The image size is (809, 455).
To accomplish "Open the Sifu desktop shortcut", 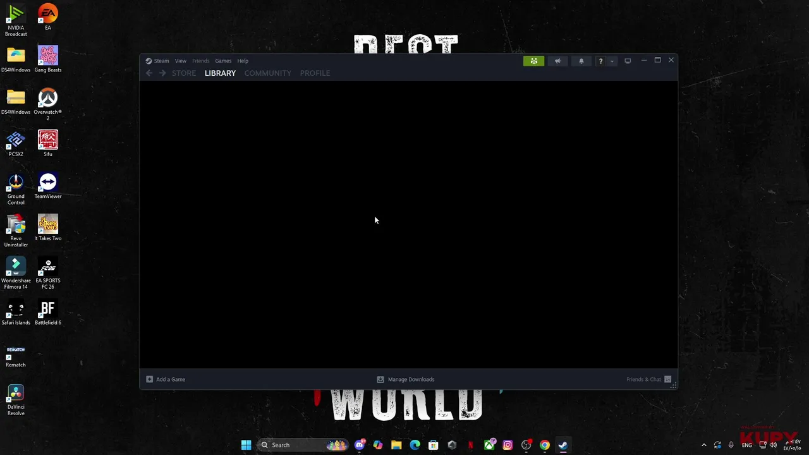I will point(47,143).
